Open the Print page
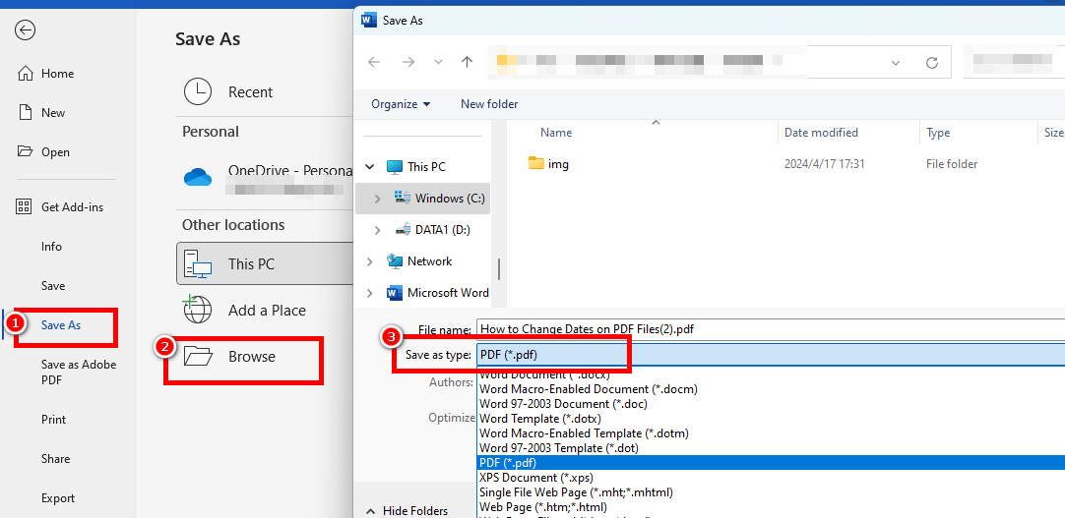The height and width of the screenshot is (518, 1065). click(54, 419)
